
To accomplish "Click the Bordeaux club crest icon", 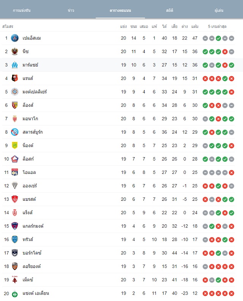I will 15,253.
